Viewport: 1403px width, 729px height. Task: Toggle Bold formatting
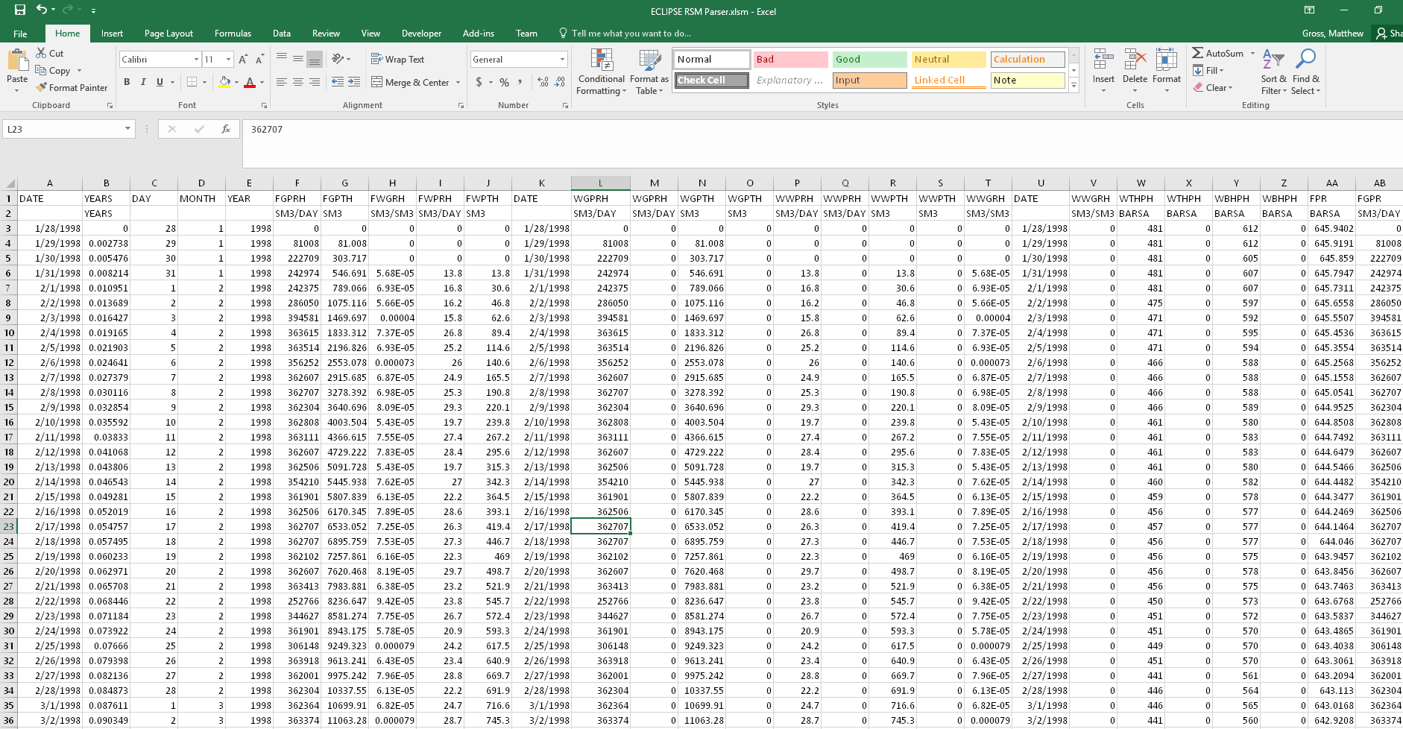127,82
